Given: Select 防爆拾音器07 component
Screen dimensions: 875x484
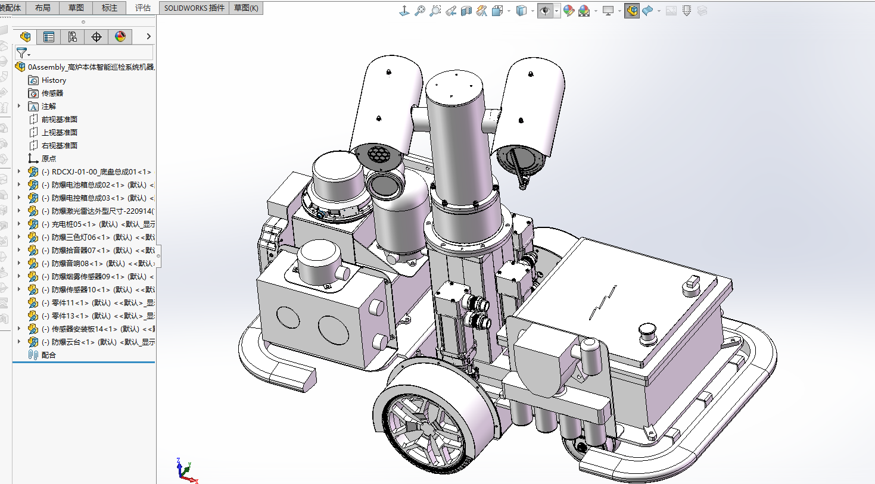Looking at the screenshot, I should click(x=92, y=251).
